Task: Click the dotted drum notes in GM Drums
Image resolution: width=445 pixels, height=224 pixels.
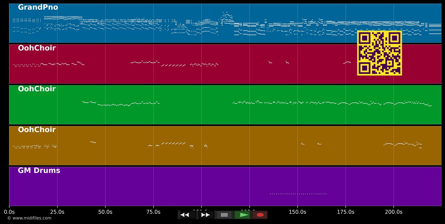Action: 298,194
